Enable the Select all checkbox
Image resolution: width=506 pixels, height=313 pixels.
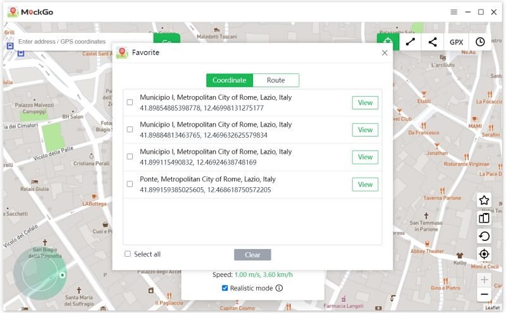(128, 254)
